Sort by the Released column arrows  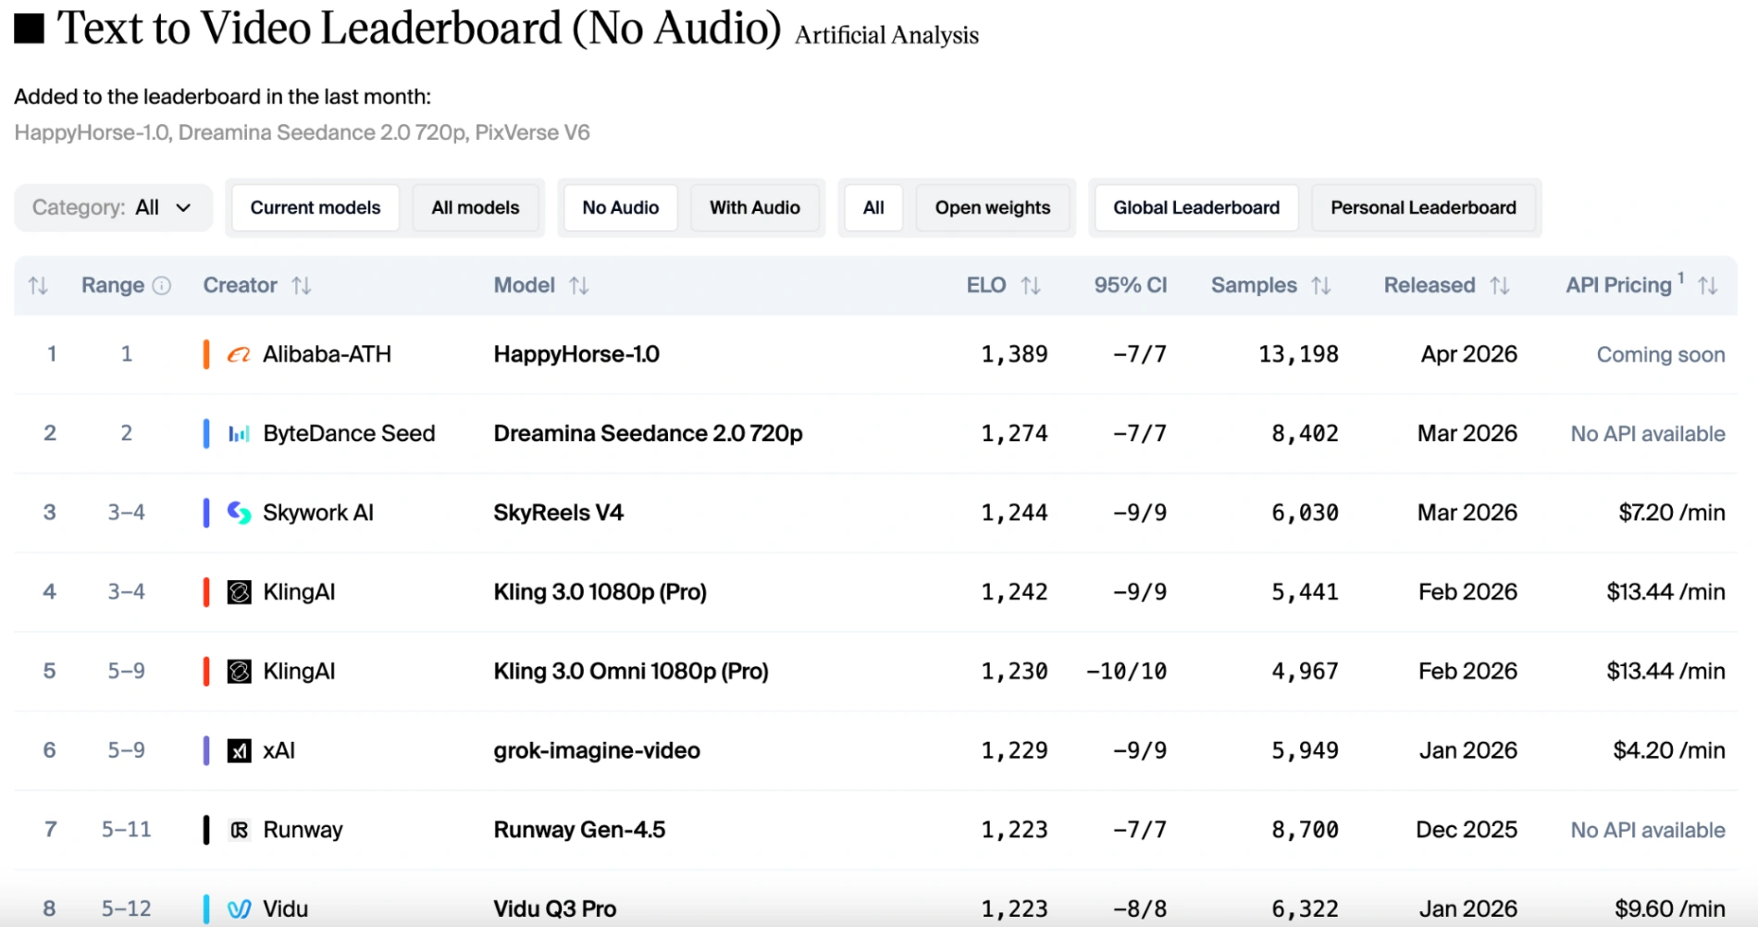1500,286
